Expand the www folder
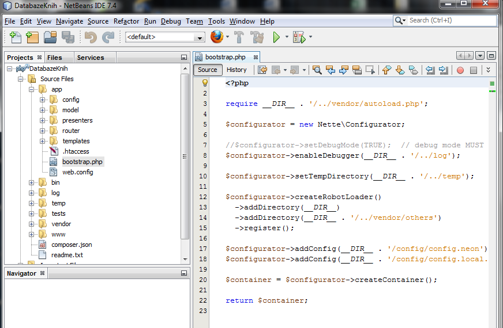The height and width of the screenshot is (328, 503). [31, 234]
